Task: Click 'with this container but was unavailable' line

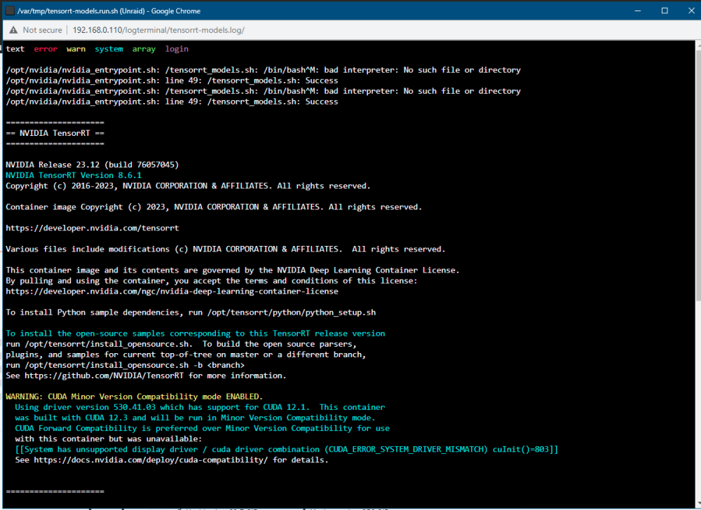Action: tap(109, 439)
